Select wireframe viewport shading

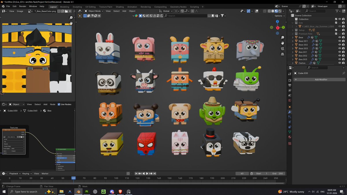(x=269, y=11)
